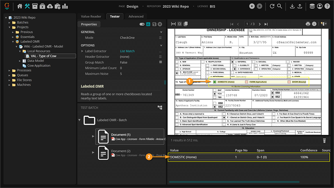Open the Home page icon

point(20,6)
